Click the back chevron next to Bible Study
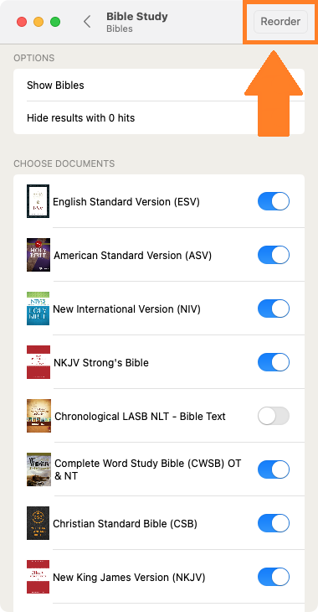318x612 pixels. [87, 22]
